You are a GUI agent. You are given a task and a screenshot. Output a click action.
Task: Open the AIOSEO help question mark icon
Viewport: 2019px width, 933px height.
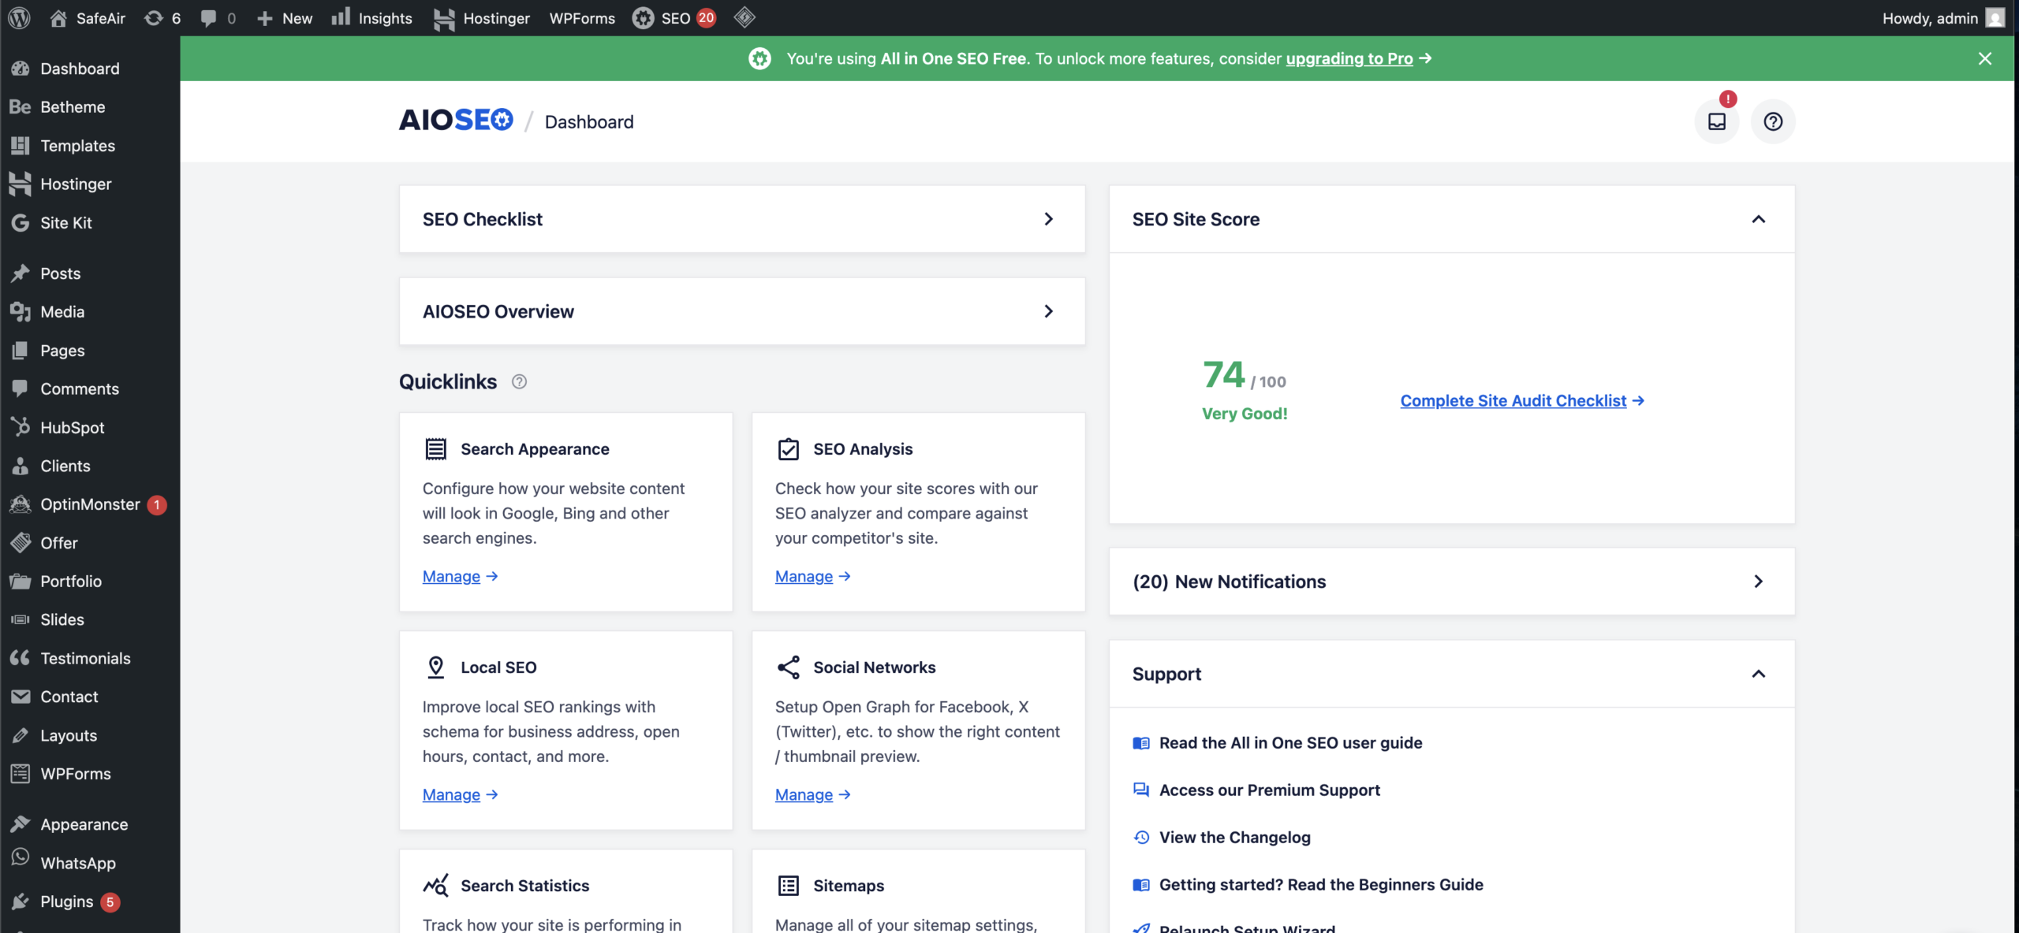pos(1773,121)
